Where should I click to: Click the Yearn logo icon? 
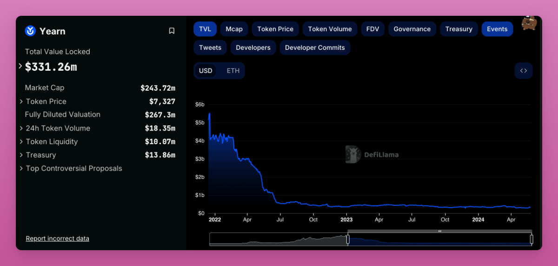30,31
